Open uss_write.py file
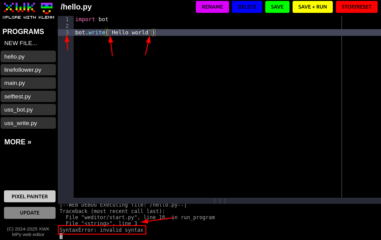The width and height of the screenshot is (381, 240). (28, 123)
